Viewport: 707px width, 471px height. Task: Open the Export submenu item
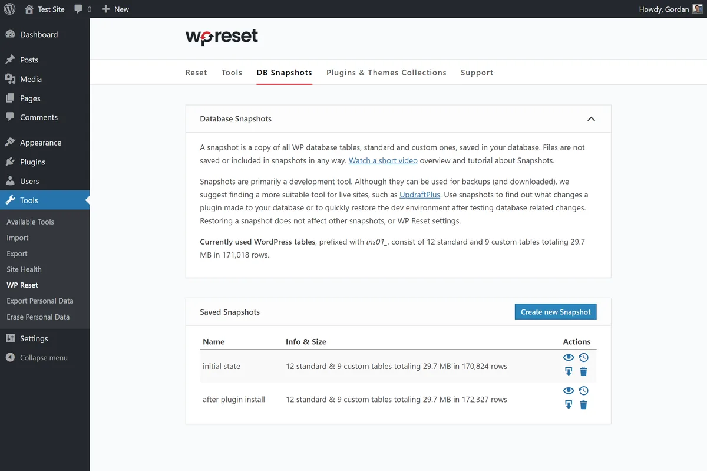[x=17, y=253]
